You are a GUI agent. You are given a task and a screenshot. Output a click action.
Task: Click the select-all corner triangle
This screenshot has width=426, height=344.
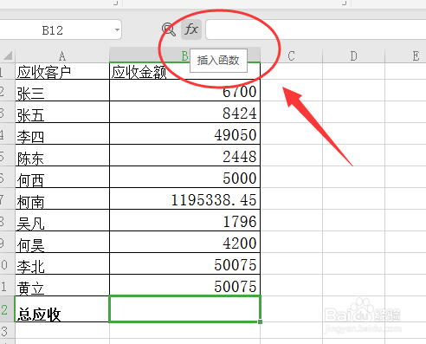pyautogui.click(x=8, y=55)
